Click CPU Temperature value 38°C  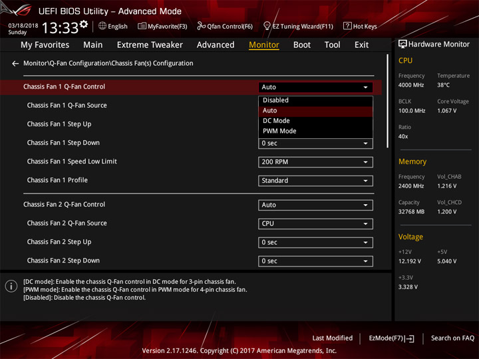(x=443, y=85)
